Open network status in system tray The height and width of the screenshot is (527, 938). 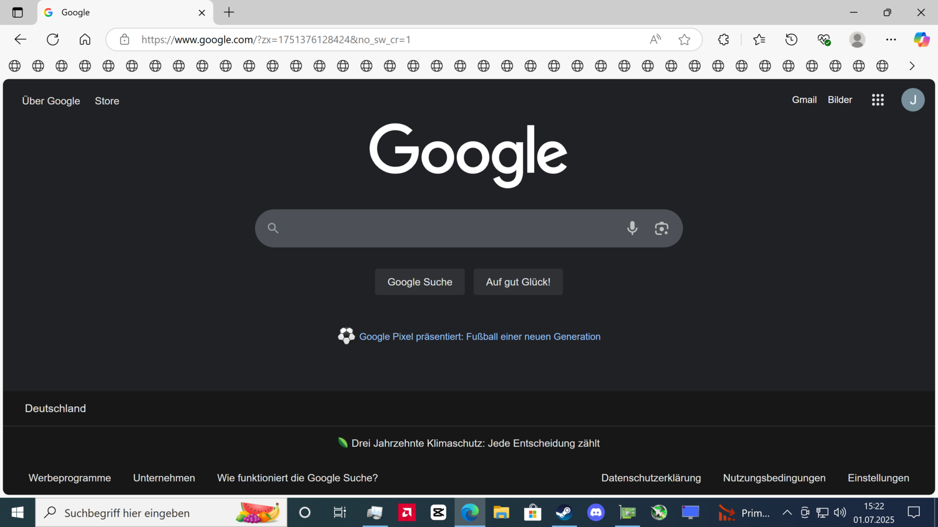[823, 512]
